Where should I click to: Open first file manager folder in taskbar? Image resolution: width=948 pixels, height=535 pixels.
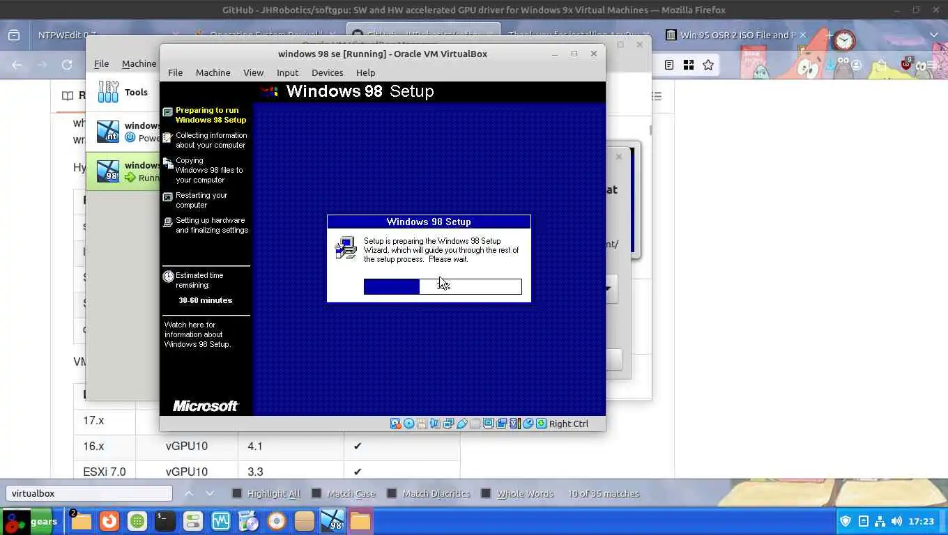(81, 521)
